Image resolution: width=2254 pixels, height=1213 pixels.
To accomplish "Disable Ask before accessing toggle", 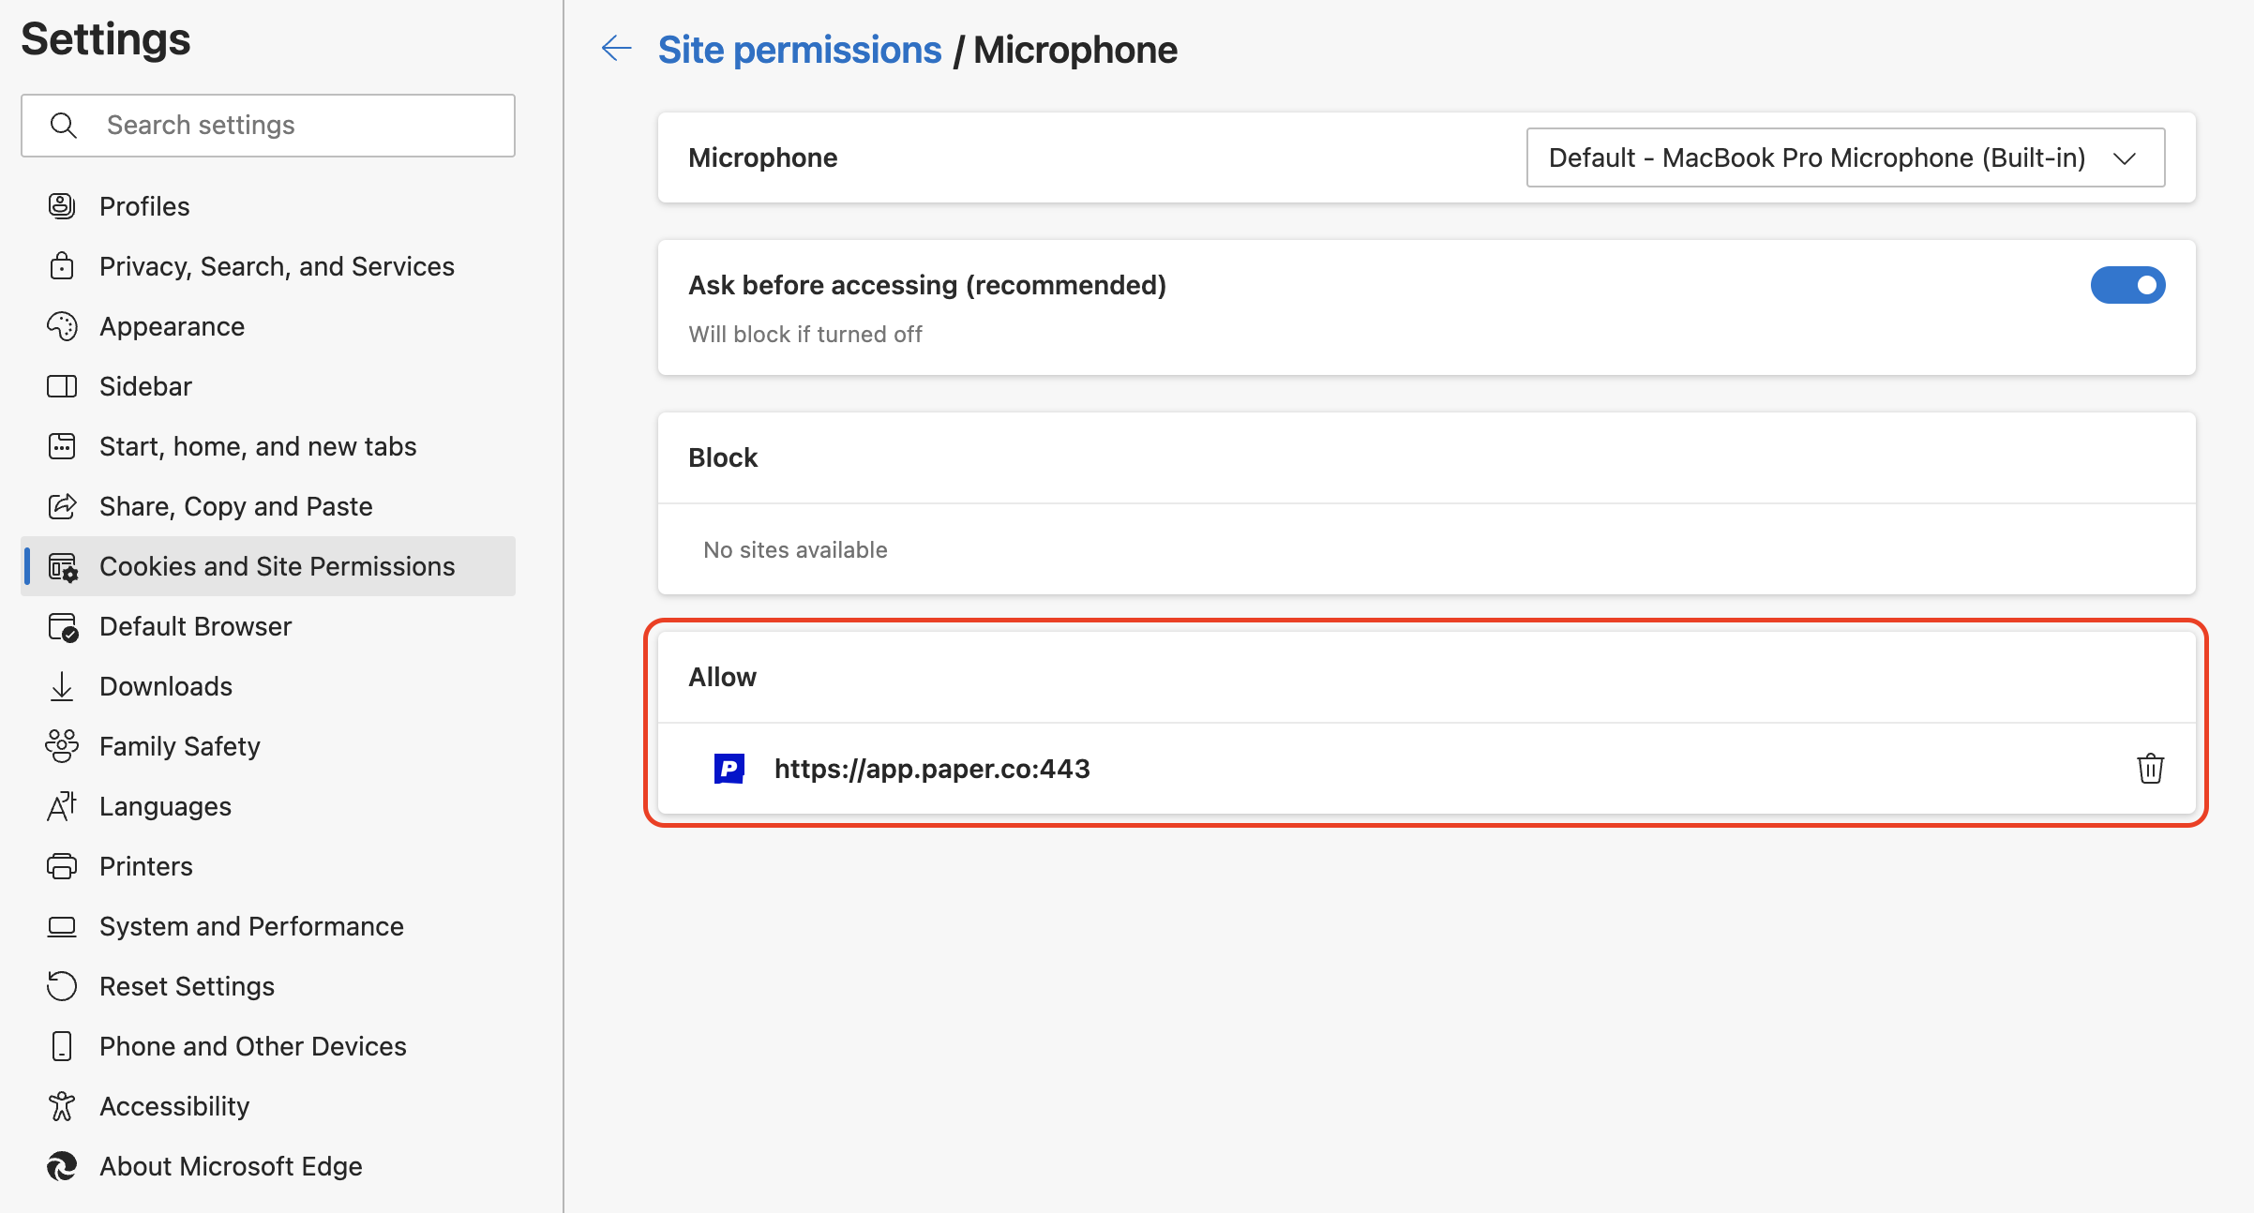I will coord(2128,285).
